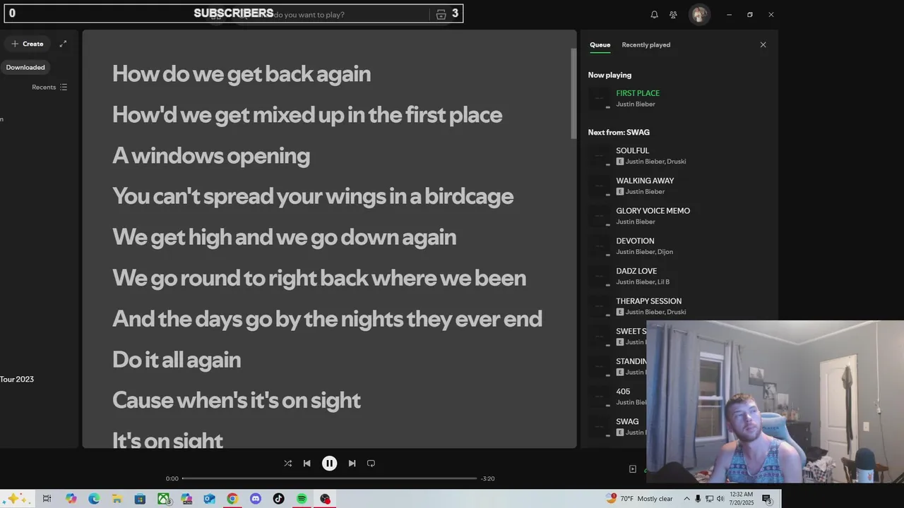Toggle shuffle playback
This screenshot has height=508, width=904.
pyautogui.click(x=287, y=464)
